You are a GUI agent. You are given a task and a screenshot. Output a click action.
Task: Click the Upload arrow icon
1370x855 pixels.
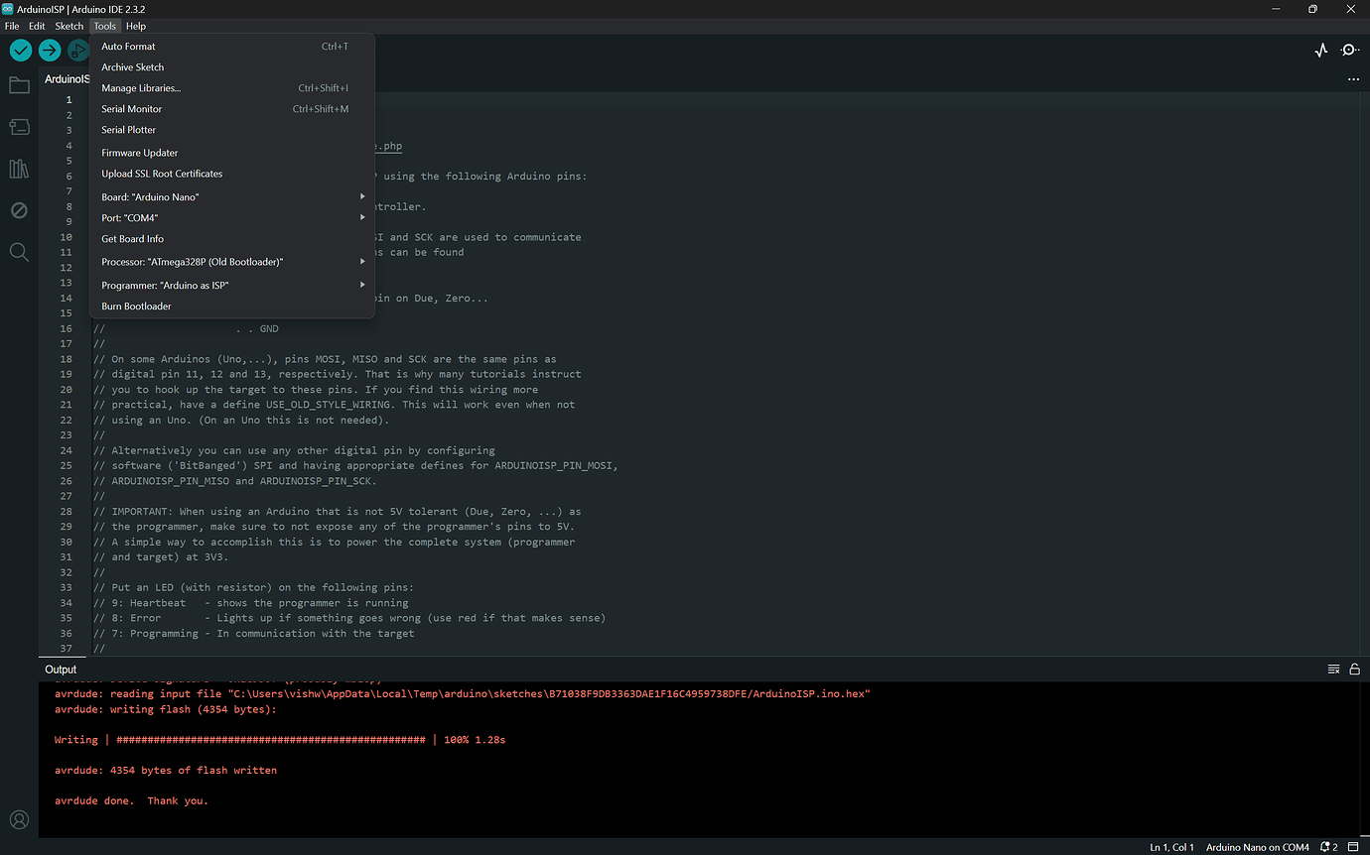(x=49, y=50)
